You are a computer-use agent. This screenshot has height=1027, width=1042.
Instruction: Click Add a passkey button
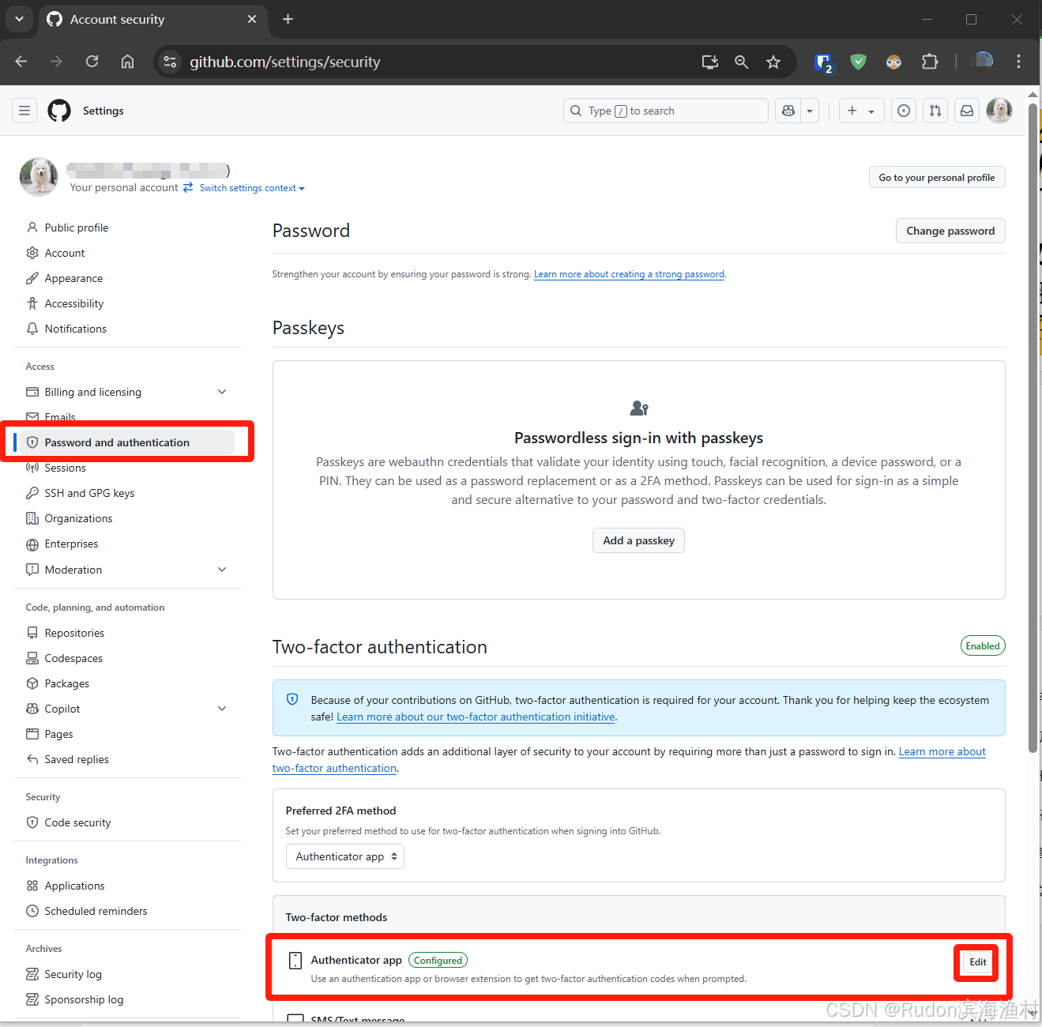coord(638,540)
